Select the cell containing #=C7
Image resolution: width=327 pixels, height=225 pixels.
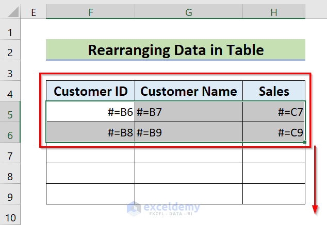[273, 112]
